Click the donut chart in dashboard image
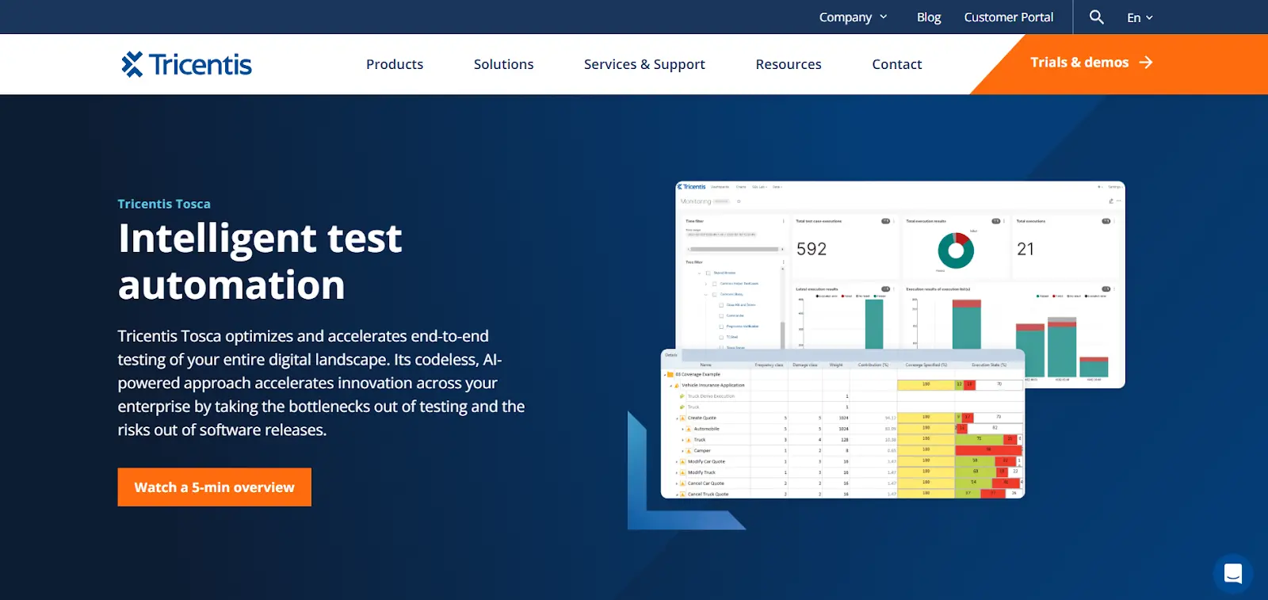1268x600 pixels. 956,250
